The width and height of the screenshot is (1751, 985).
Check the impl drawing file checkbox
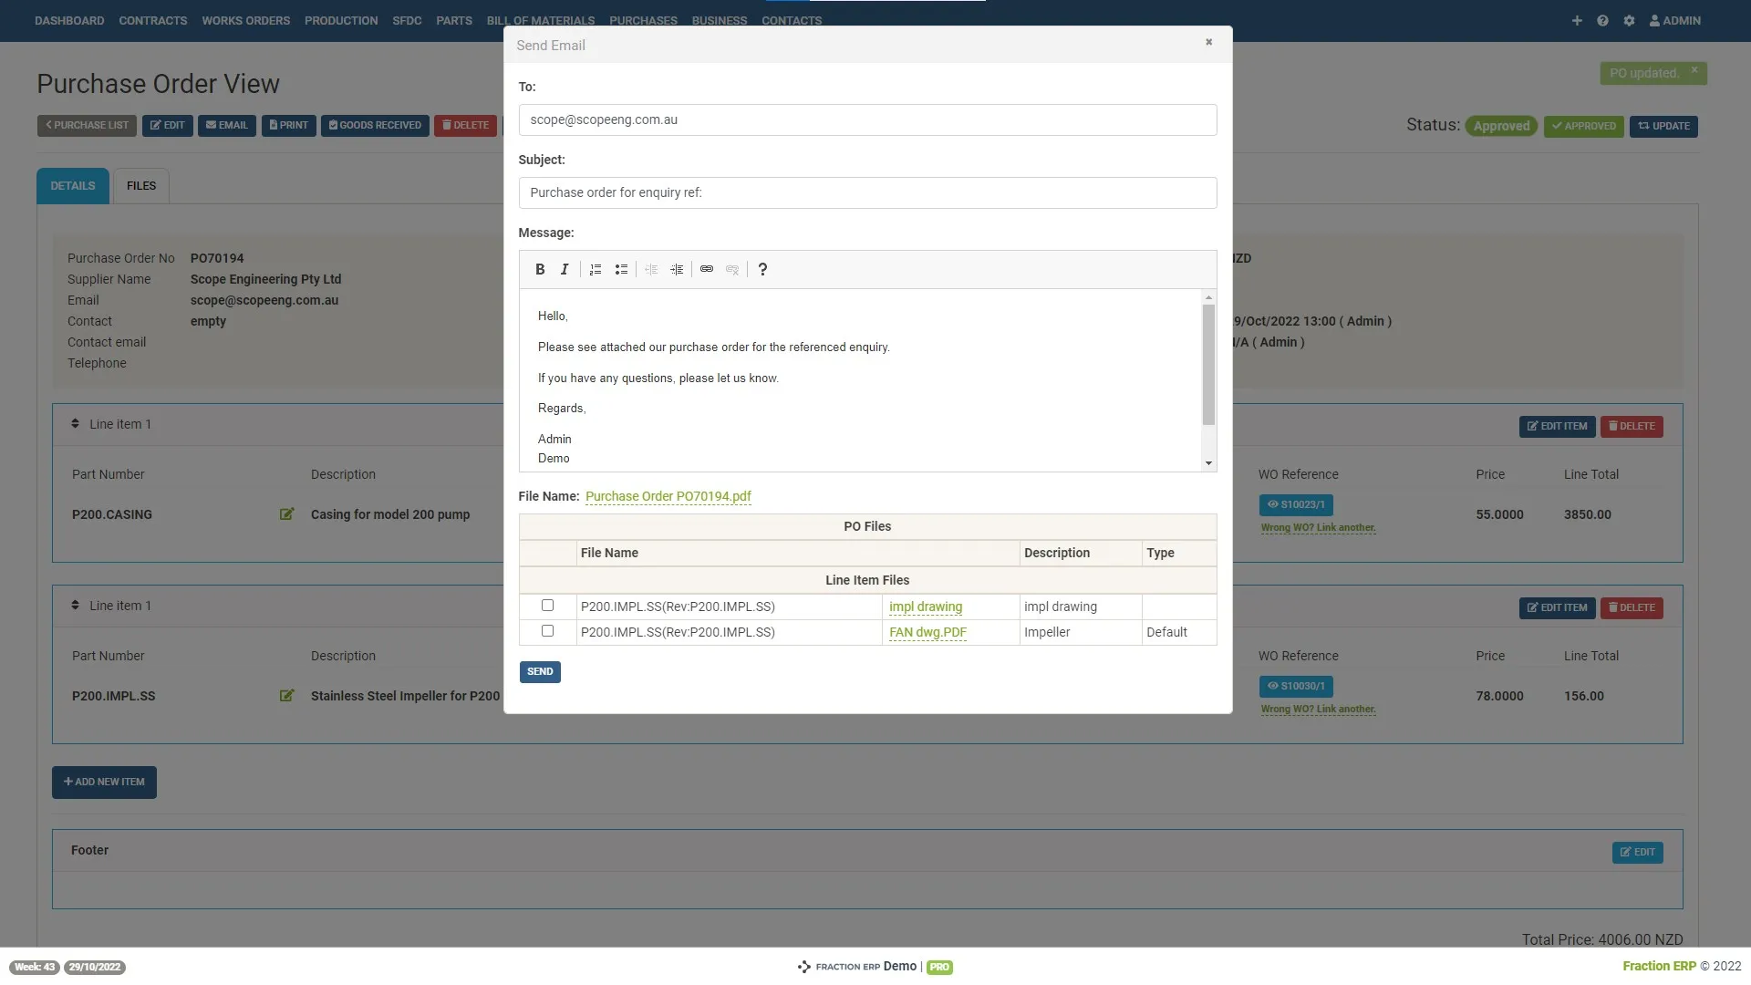[x=547, y=606]
